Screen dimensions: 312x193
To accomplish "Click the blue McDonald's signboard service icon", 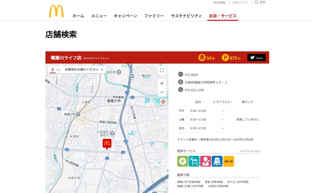I will tap(217, 161).
